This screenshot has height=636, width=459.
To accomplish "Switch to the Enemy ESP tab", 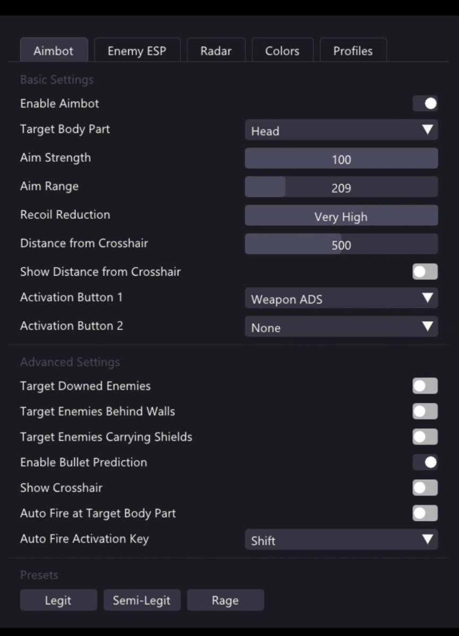I will click(137, 51).
